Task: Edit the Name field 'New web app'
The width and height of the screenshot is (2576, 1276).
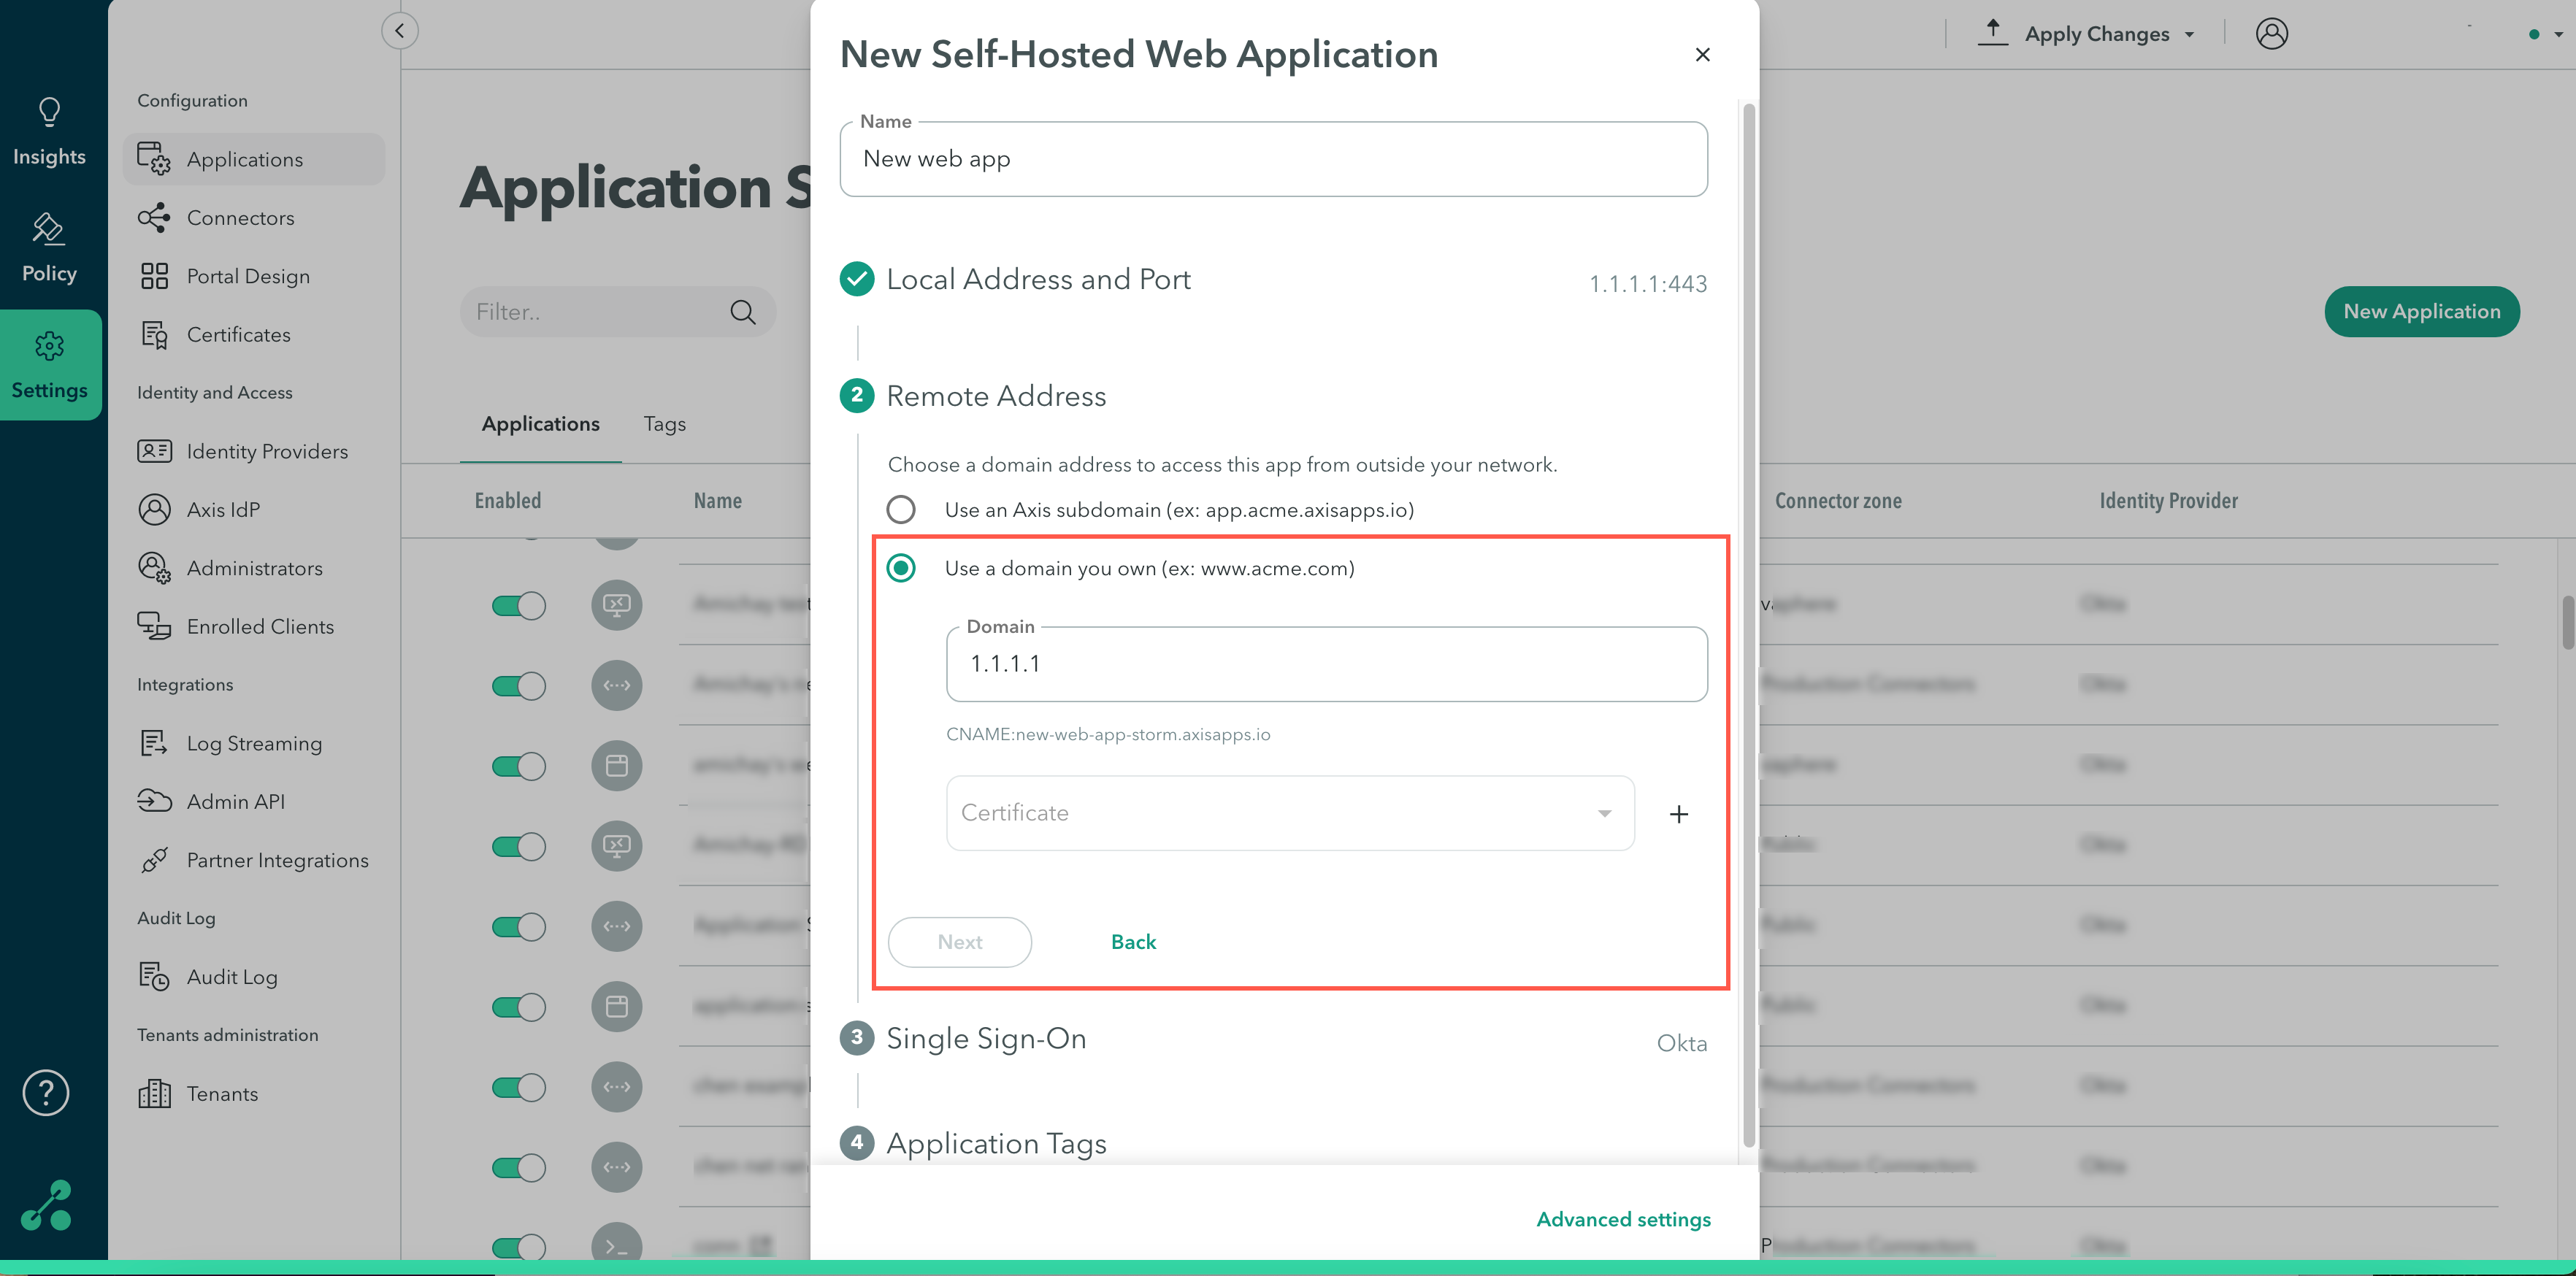Action: tap(1273, 159)
